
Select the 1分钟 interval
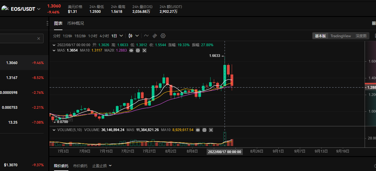[67, 36]
